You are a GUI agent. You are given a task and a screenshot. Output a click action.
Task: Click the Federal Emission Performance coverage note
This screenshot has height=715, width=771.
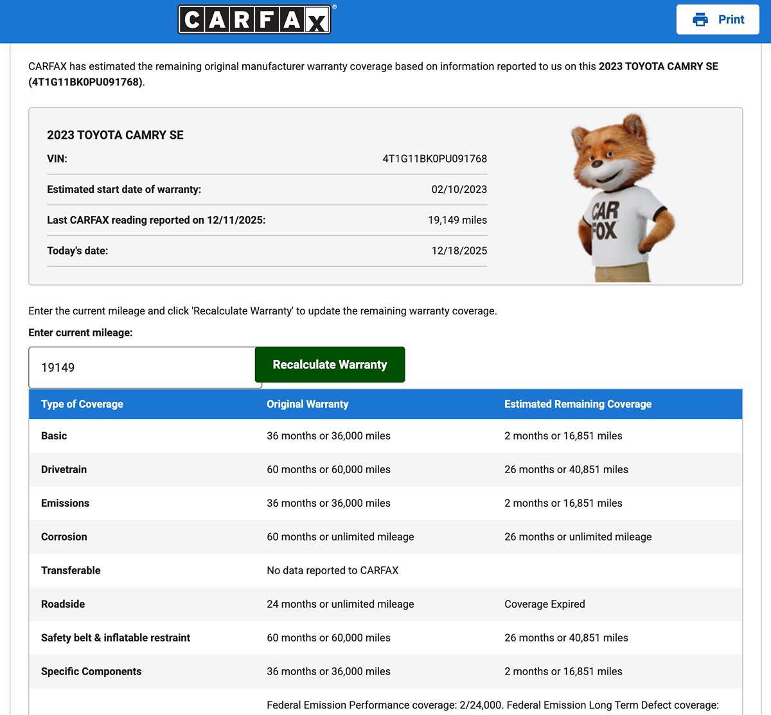tap(493, 705)
